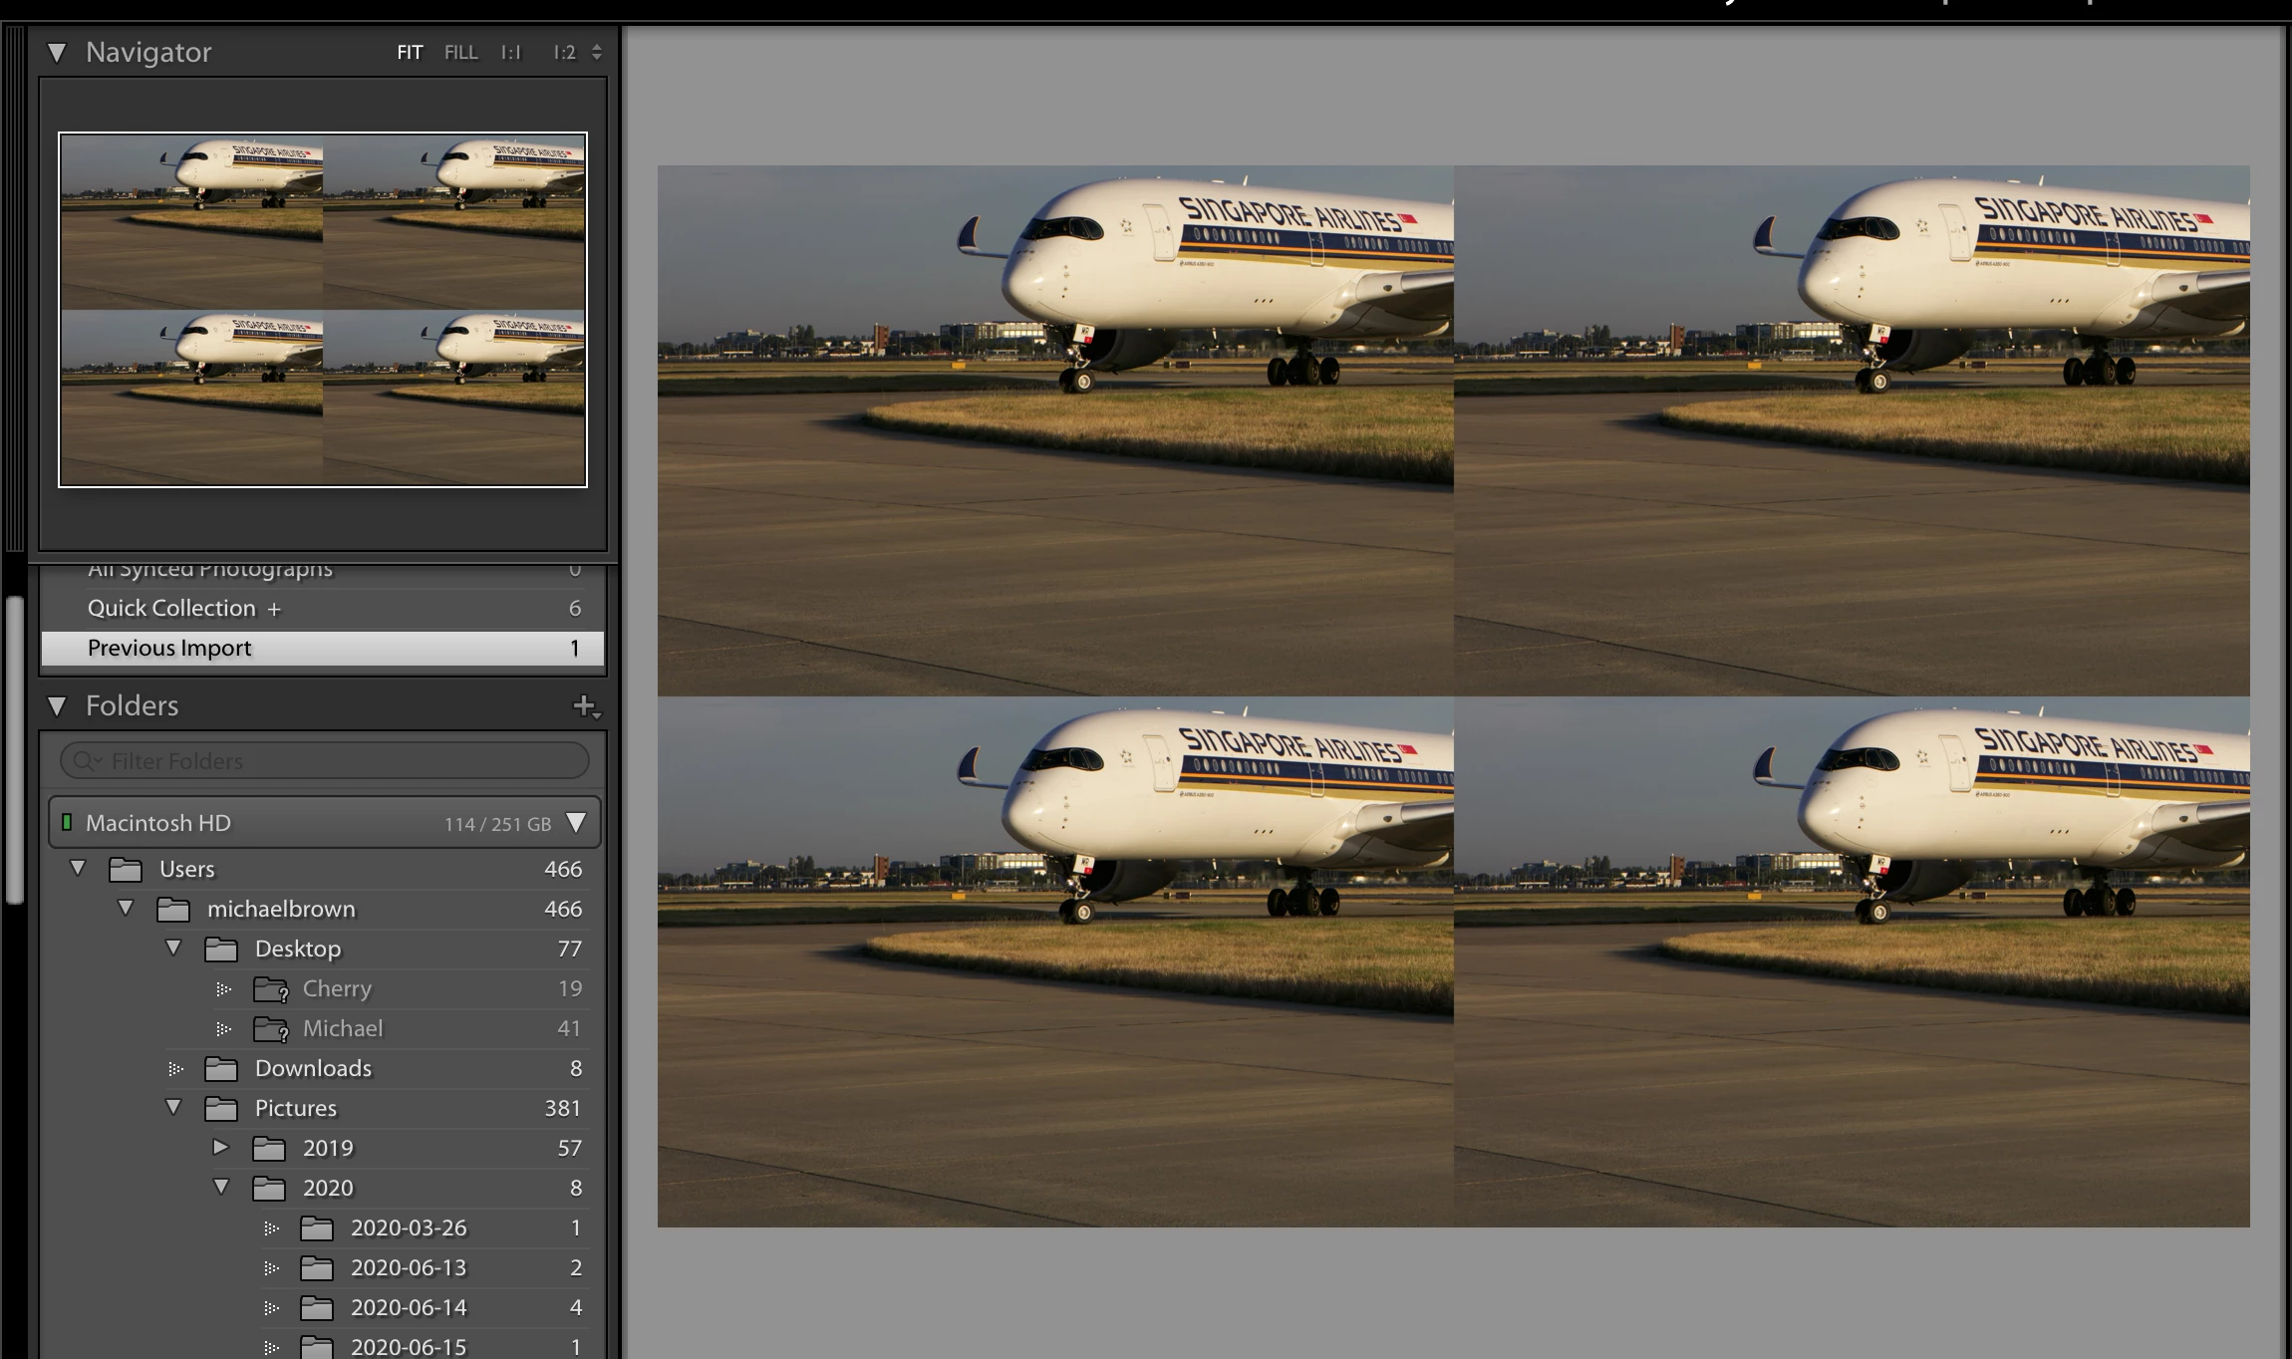Click the Navigator preview thumbnail
This screenshot has height=1359, width=2292.
pos(323,309)
